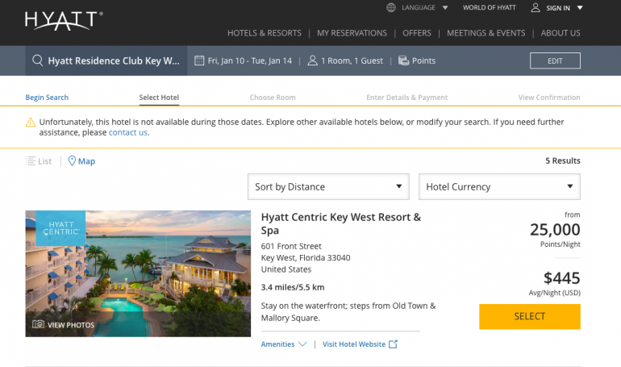Image resolution: width=621 pixels, height=367 pixels.
Task: Switch to Map view
Action: [x=81, y=161]
